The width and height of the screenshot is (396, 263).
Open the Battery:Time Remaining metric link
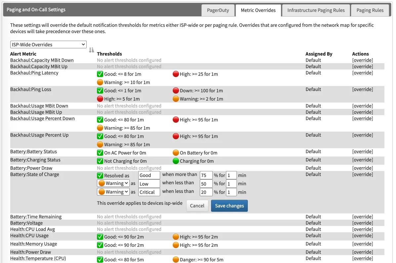pyautogui.click(x=36, y=216)
